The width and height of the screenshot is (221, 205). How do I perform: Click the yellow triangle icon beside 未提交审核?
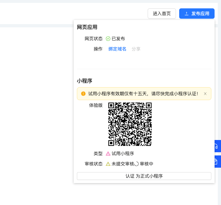coord(108,164)
